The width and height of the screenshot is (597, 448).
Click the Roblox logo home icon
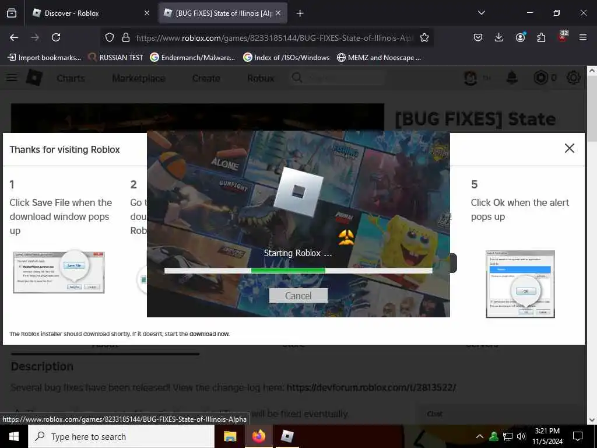[x=34, y=78]
